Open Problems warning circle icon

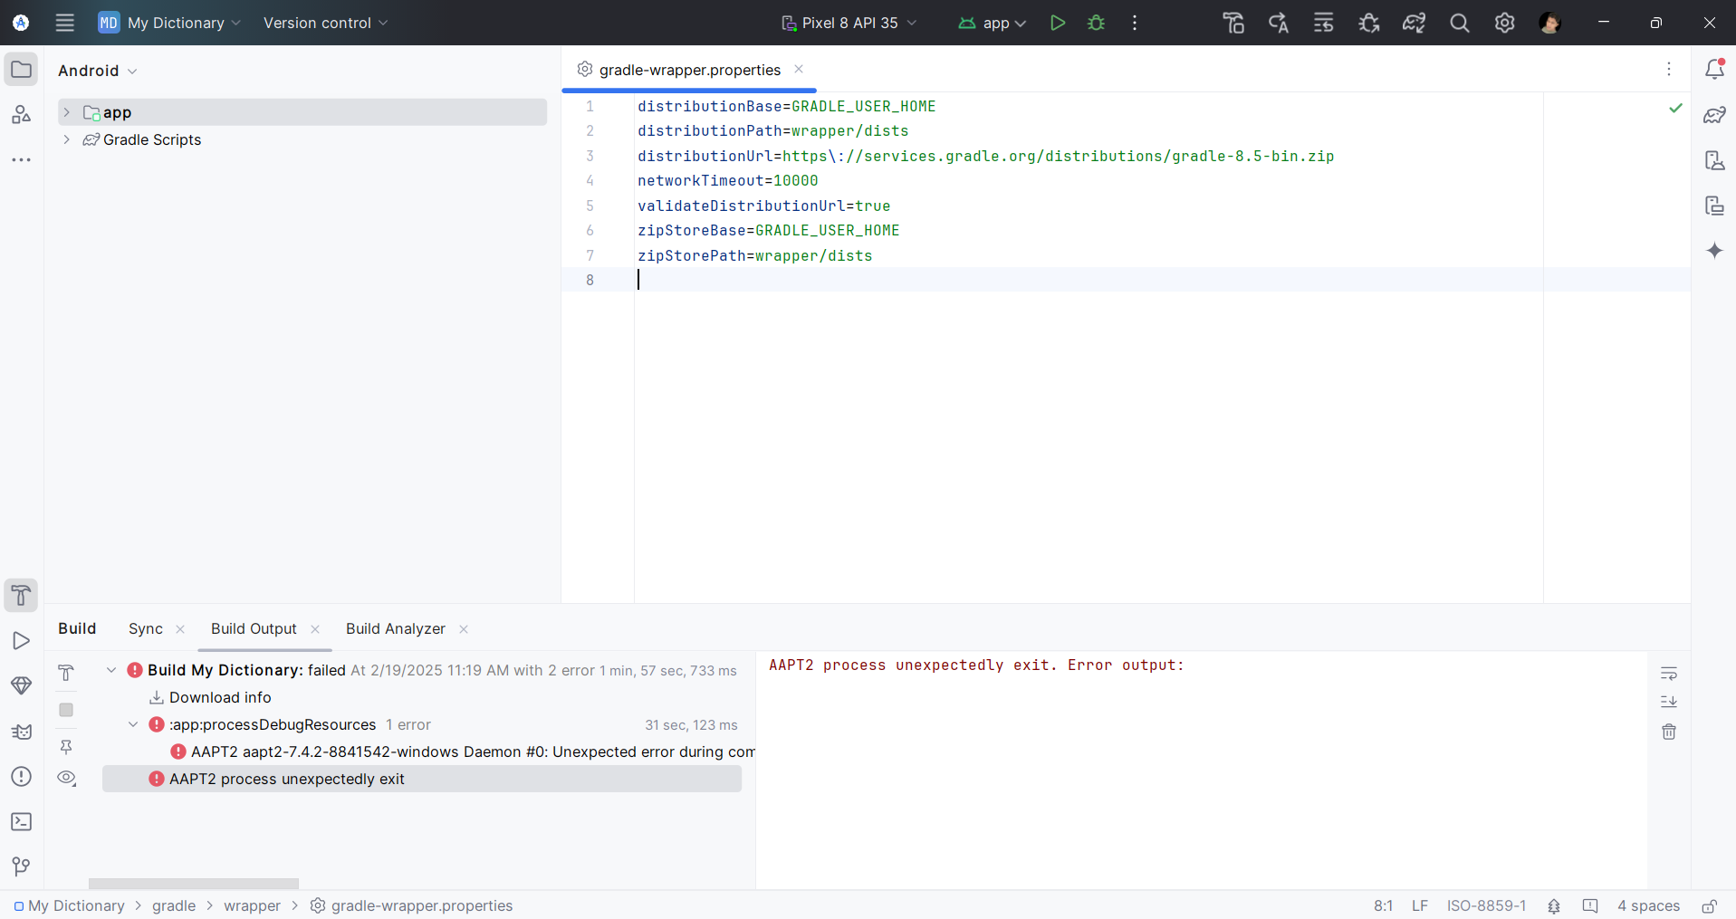tap(21, 776)
